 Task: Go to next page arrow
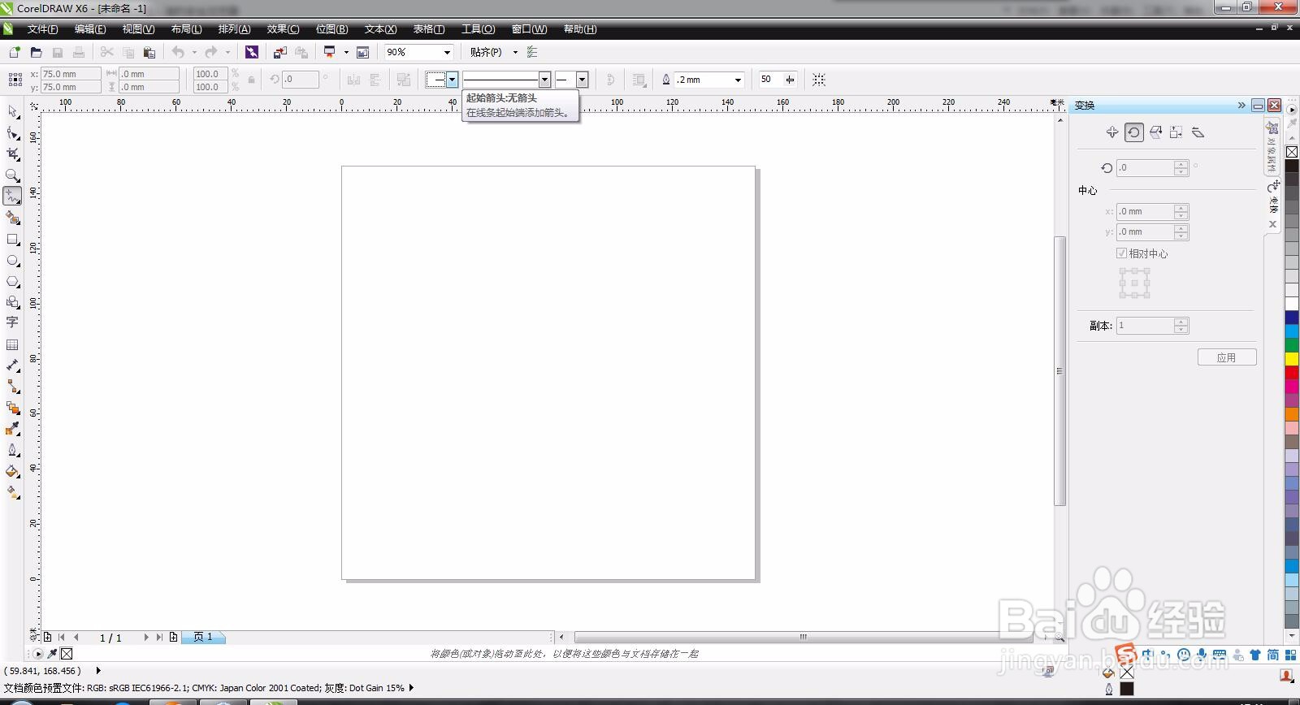point(146,638)
